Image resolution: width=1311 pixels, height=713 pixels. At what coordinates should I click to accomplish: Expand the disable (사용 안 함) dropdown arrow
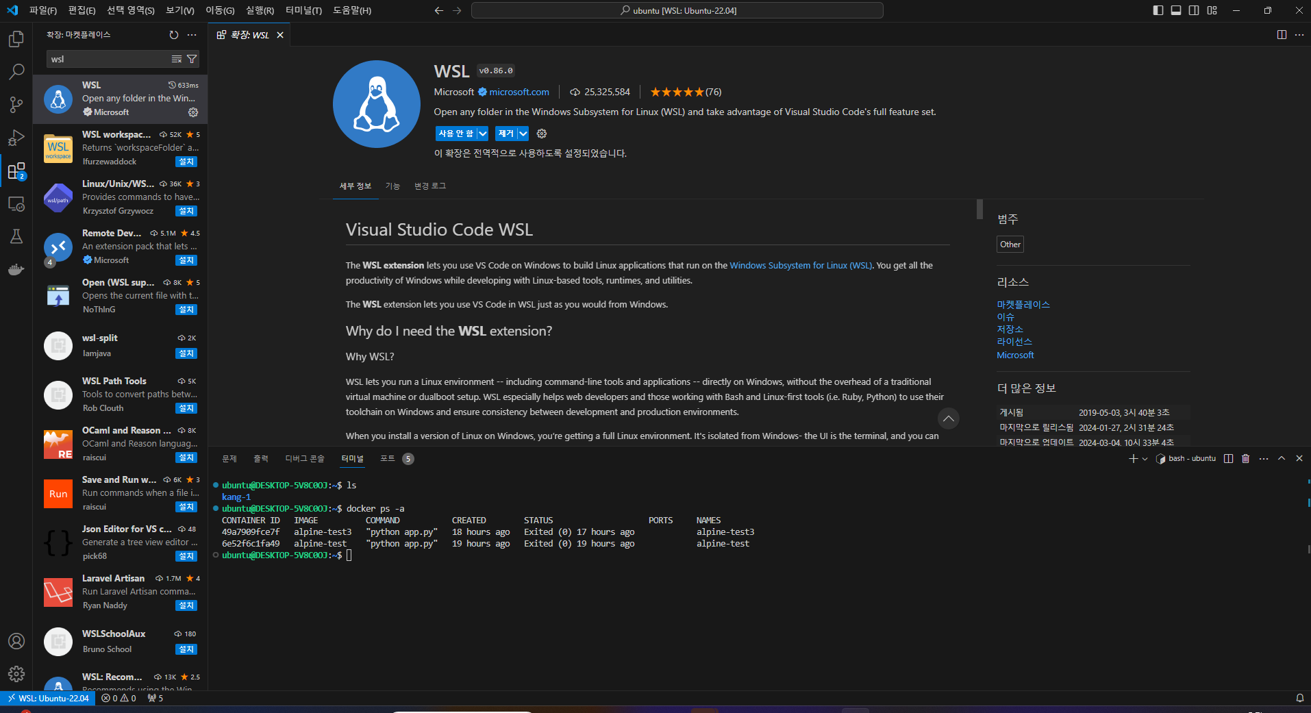pyautogui.click(x=483, y=134)
